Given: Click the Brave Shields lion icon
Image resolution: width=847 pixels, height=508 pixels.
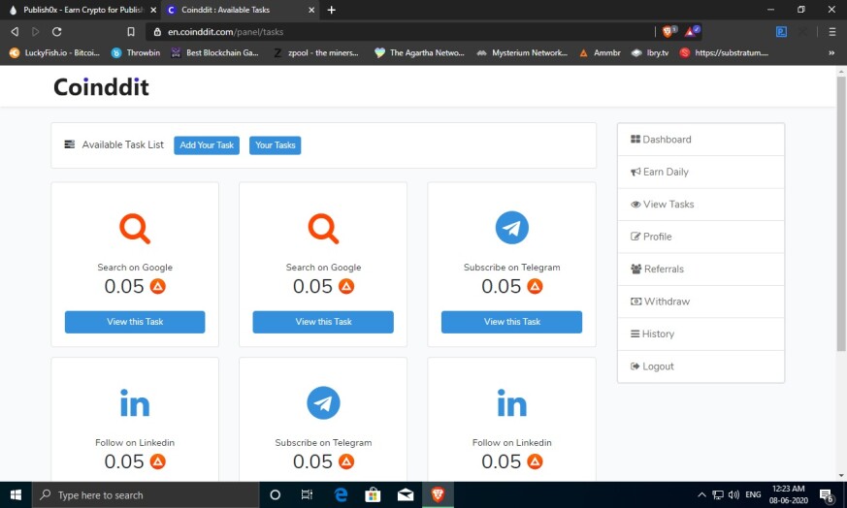Looking at the screenshot, I should [x=668, y=32].
